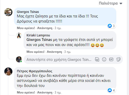Click the avatar sticker icon in reply box
Viewport: 129px width, 95px height.
click(x=97, y=60)
